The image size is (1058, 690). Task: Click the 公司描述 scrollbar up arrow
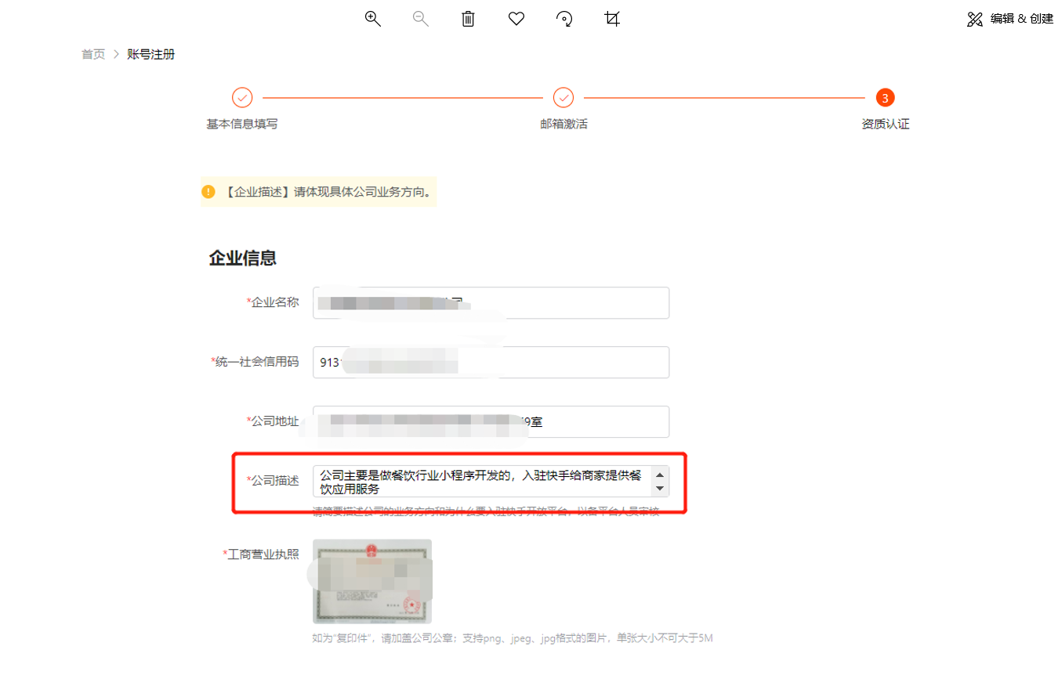(660, 474)
